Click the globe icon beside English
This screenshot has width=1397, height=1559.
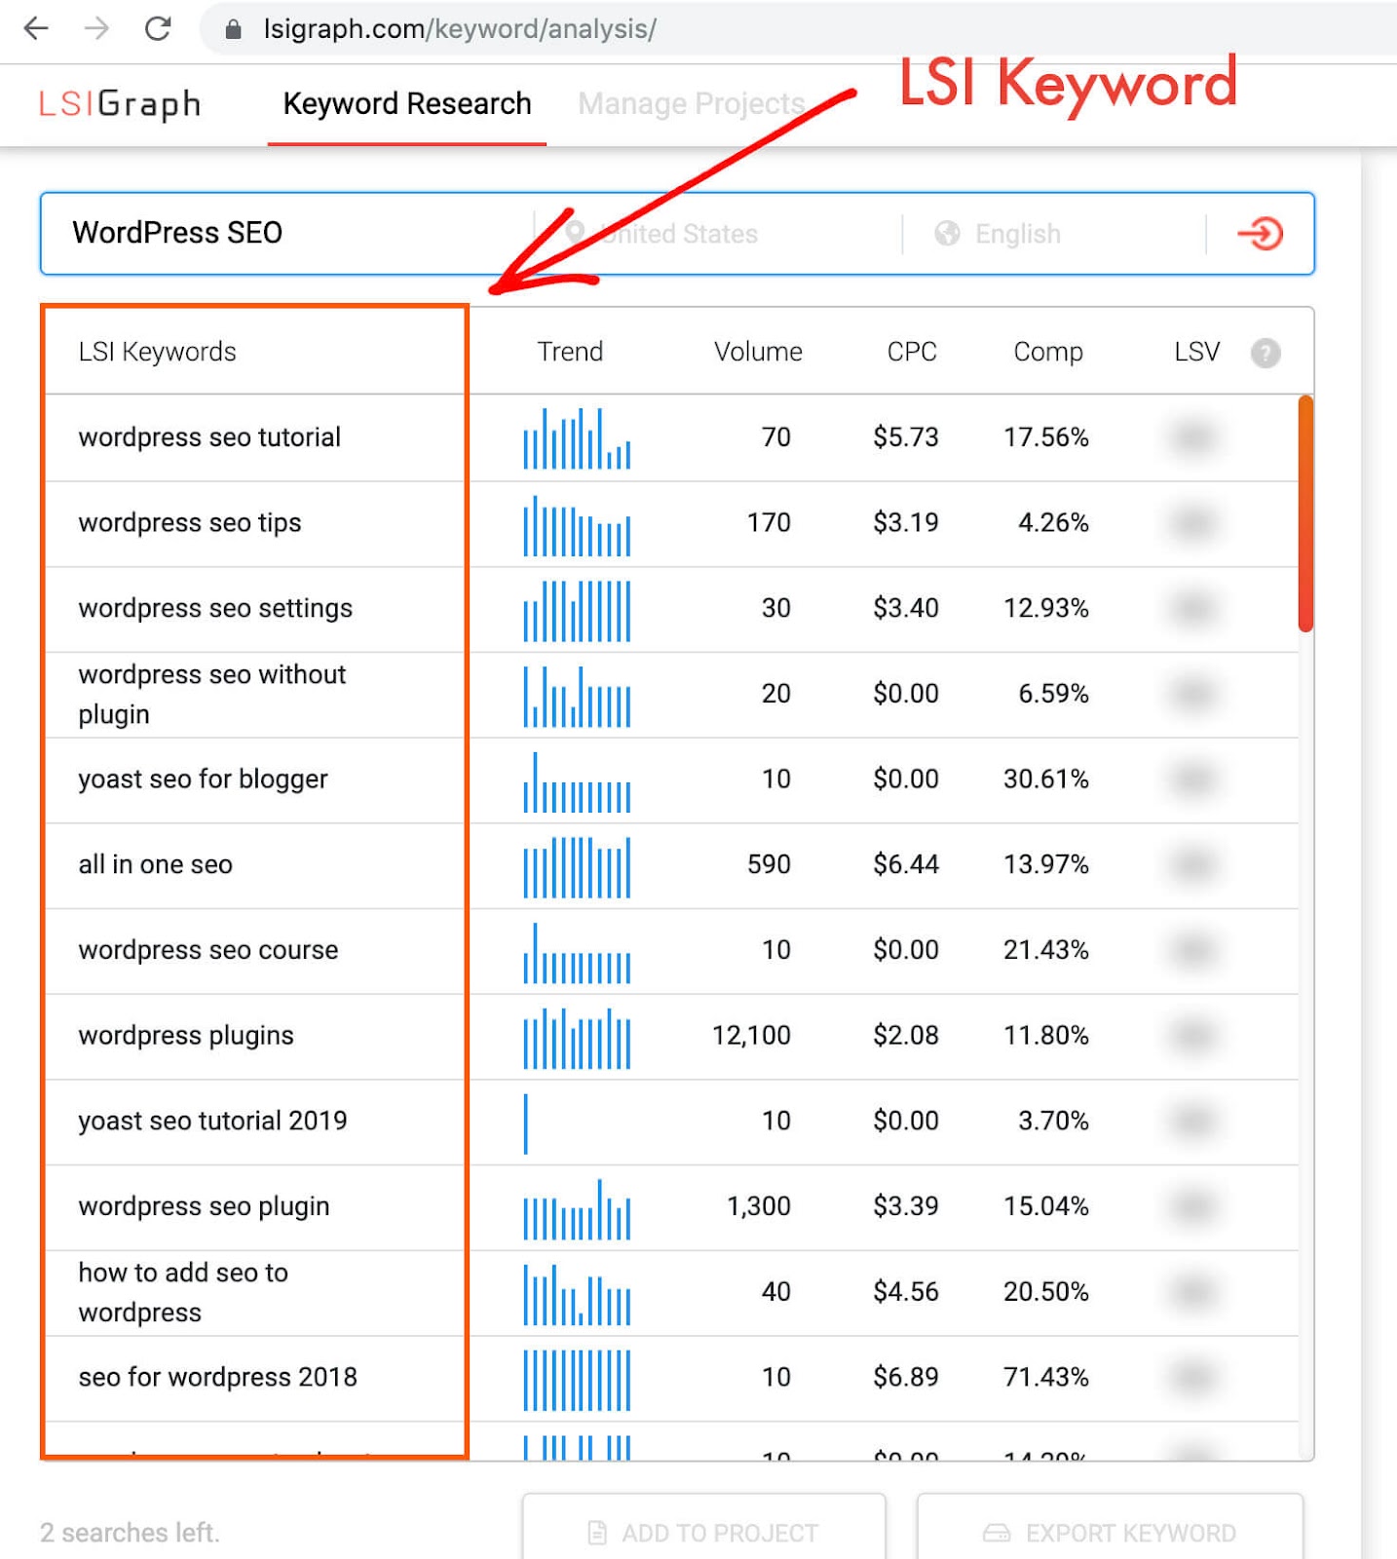tap(947, 234)
